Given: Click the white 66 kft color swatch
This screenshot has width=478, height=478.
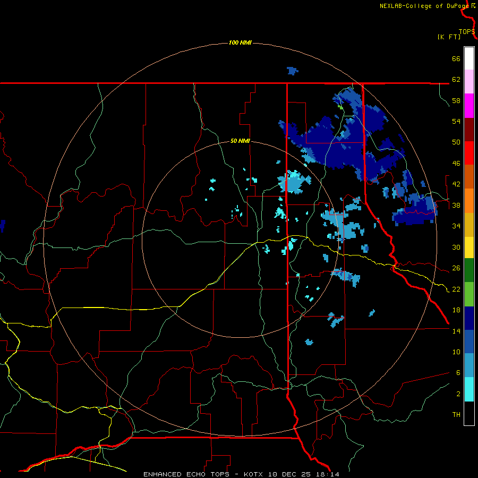Looking at the screenshot, I should point(469,58).
